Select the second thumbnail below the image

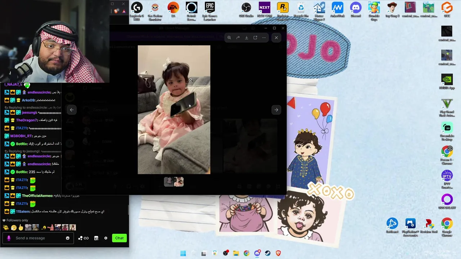[x=179, y=182]
